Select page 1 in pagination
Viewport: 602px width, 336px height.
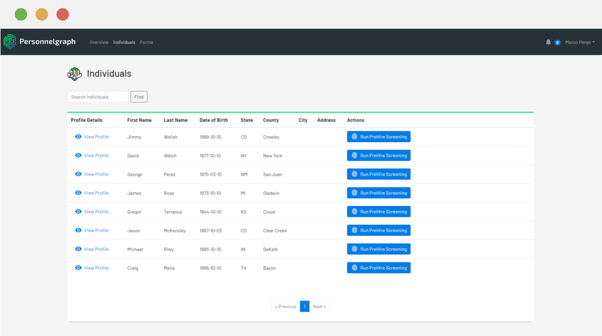305,307
